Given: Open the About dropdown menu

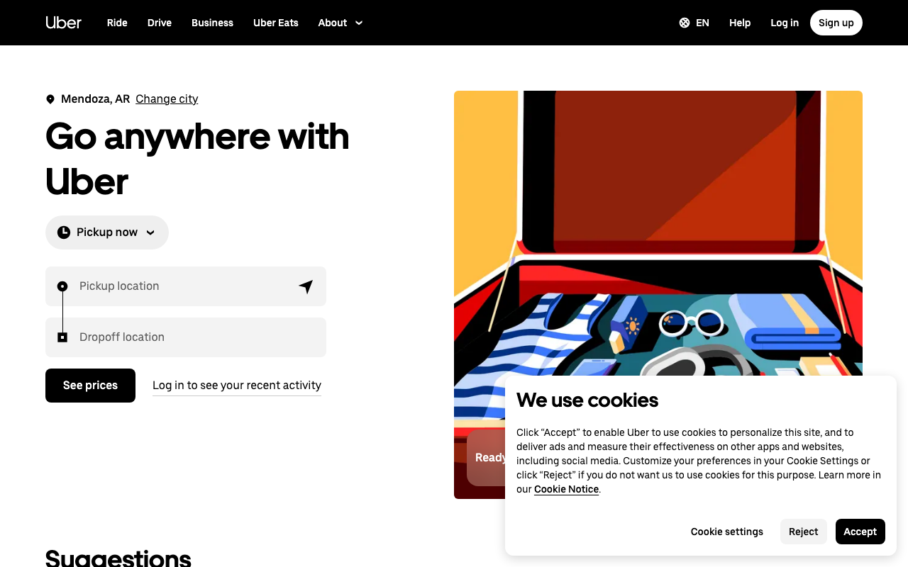Looking at the screenshot, I should tap(333, 23).
